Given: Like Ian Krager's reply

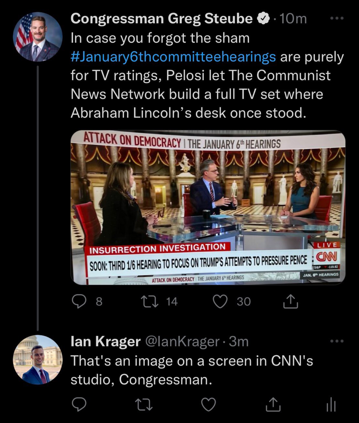Looking at the screenshot, I should click(209, 404).
